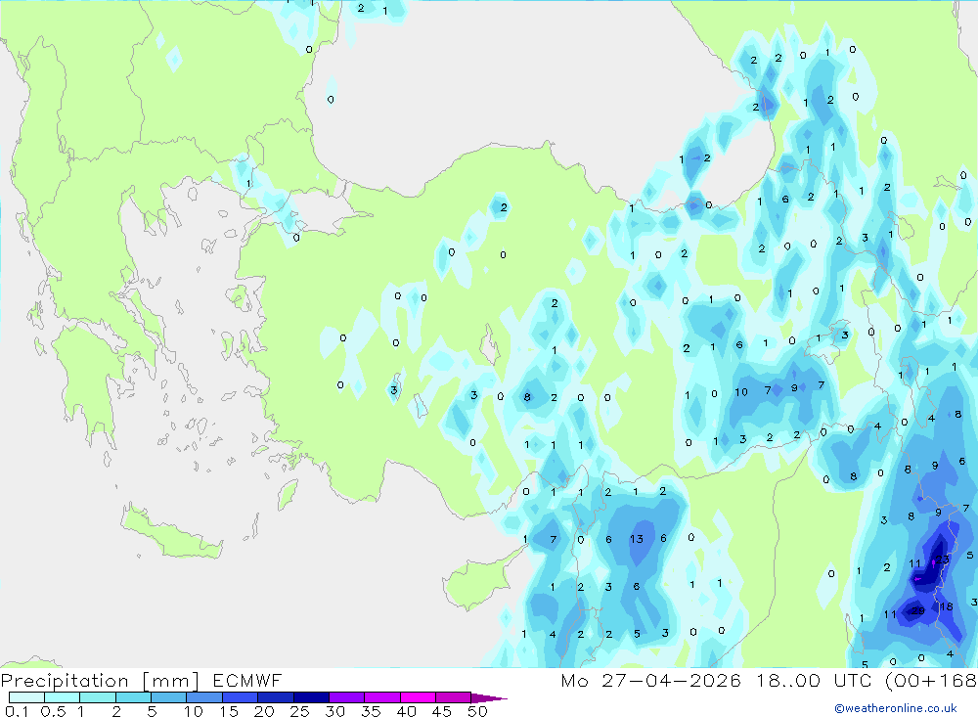Click the 0.5–1 mm legend color swatch
Screen dimensions: 978x717
pyautogui.click(x=62, y=697)
